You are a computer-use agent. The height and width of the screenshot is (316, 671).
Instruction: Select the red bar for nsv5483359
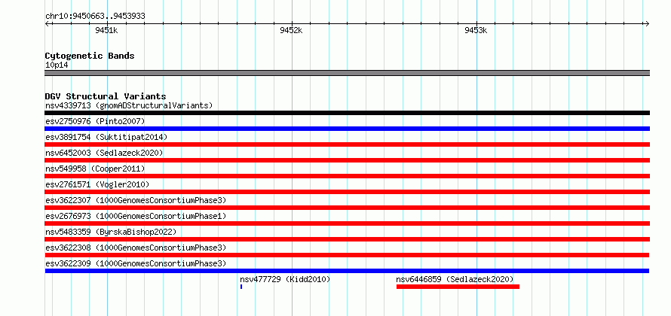(x=347, y=239)
